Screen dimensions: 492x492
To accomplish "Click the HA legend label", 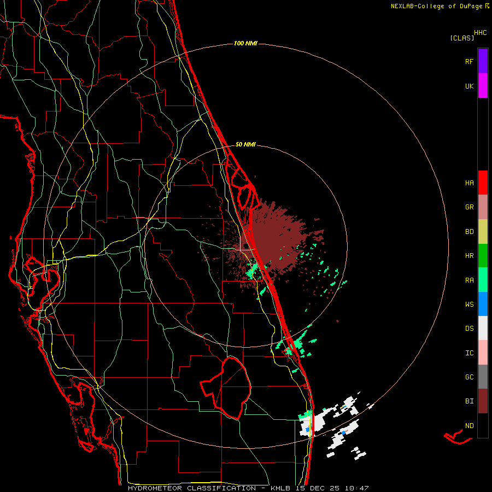I will point(469,183).
